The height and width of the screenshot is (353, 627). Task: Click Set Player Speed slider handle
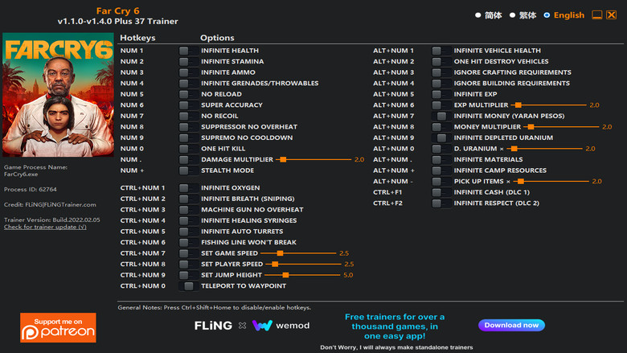[x=275, y=265]
